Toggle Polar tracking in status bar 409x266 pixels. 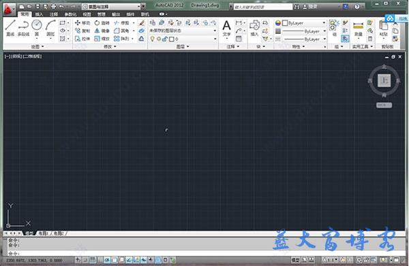tap(107, 260)
